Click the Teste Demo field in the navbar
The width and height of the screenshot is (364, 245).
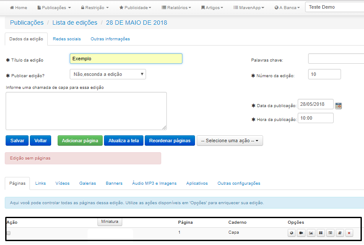[x=335, y=7]
